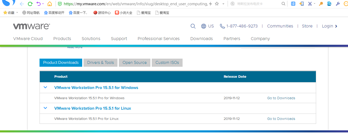The width and height of the screenshot is (348, 134).
Task: Click the key password manager icon
Action: tap(321, 4)
